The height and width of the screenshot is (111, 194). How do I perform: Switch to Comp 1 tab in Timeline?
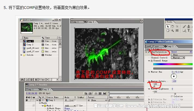[x=32, y=89]
